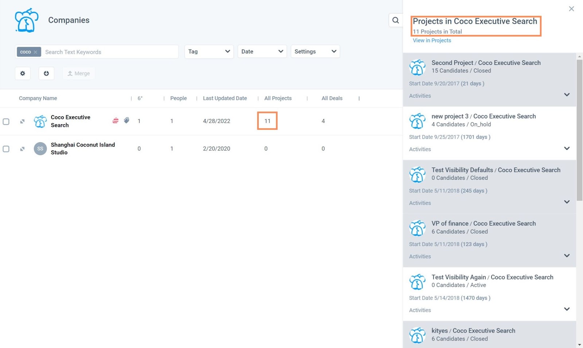Click 15 Candidates / Closed status
This screenshot has height=348, width=583.
461,71
